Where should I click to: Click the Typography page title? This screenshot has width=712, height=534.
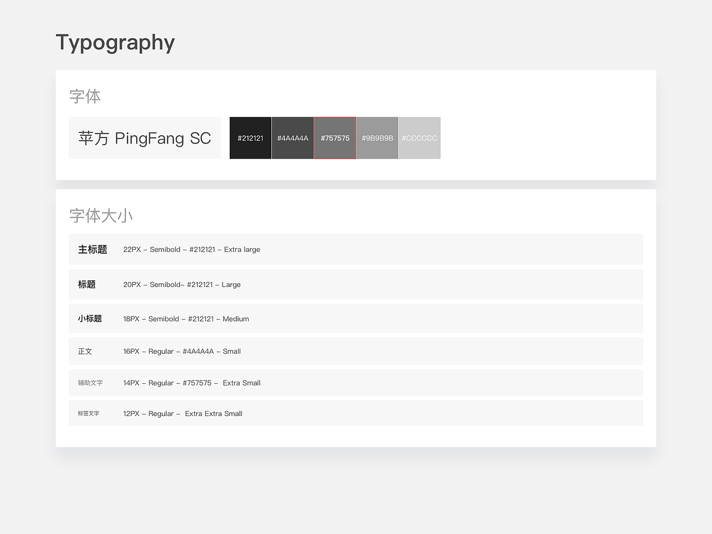click(115, 42)
